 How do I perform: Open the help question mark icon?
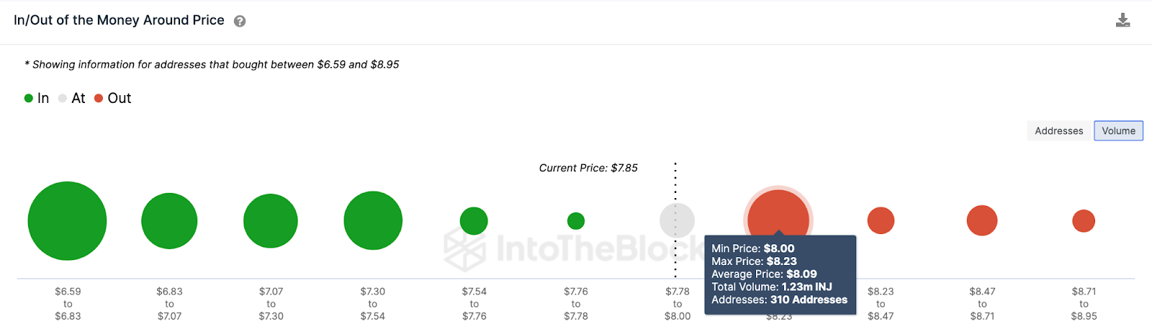pyautogui.click(x=240, y=22)
